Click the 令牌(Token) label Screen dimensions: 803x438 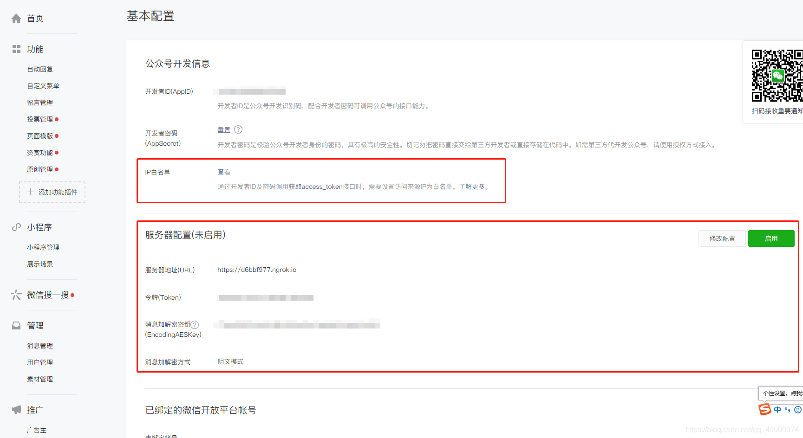(163, 297)
